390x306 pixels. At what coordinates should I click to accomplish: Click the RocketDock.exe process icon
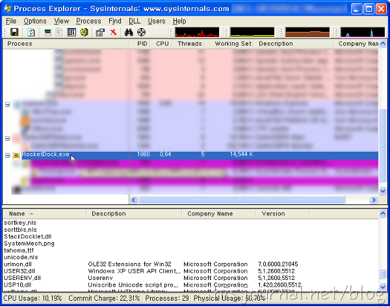pyautogui.click(x=16, y=155)
